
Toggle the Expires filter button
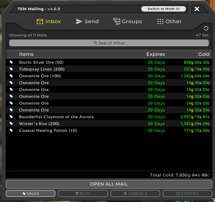click(187, 193)
